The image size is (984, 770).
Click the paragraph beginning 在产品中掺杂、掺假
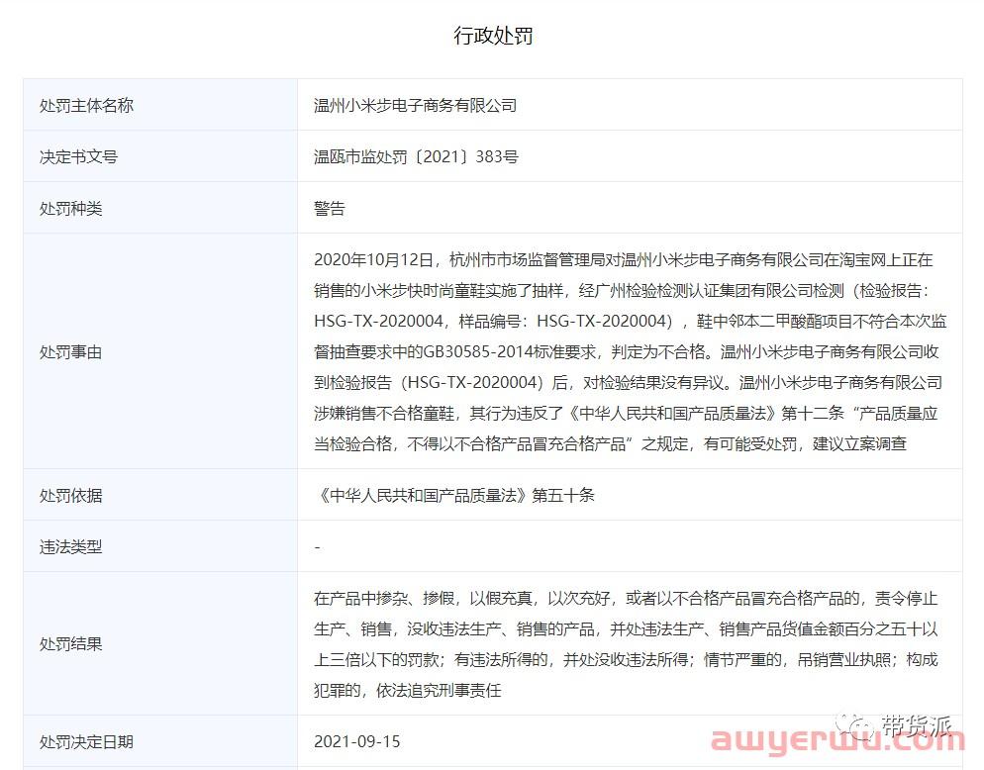(x=626, y=643)
